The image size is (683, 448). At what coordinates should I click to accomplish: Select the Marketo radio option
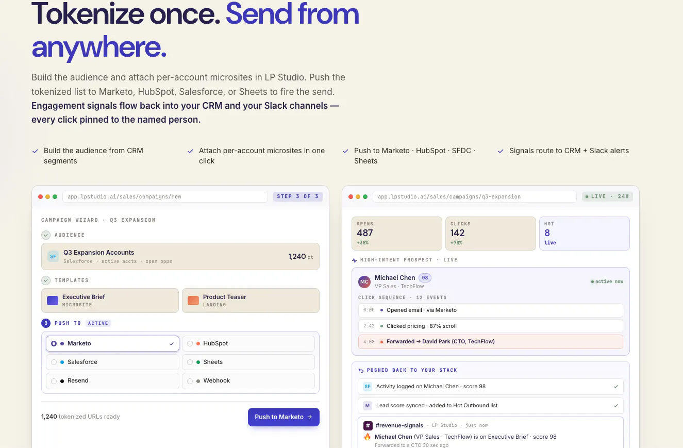tap(112, 343)
